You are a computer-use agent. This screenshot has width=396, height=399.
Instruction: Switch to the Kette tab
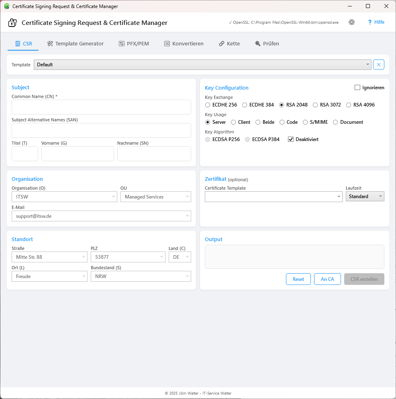pos(229,43)
